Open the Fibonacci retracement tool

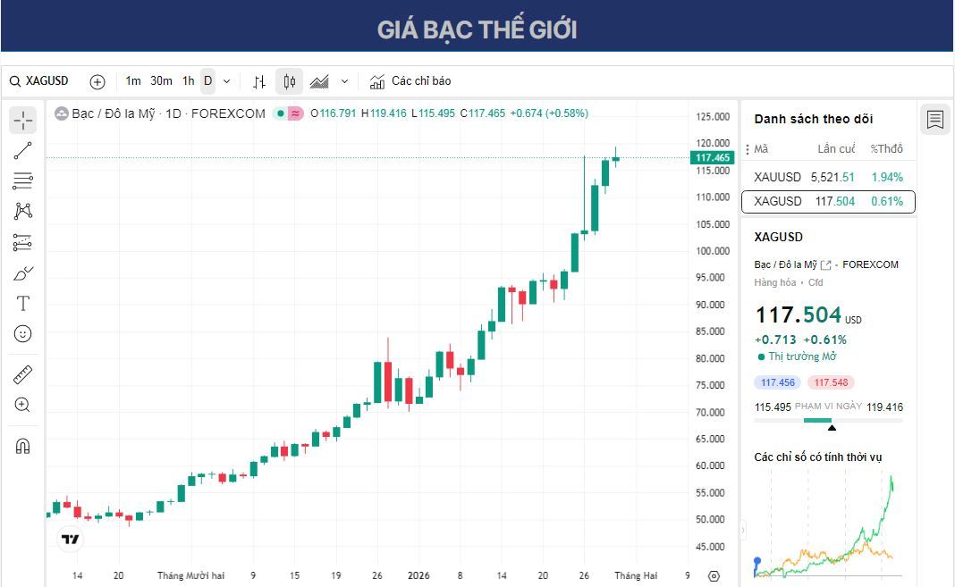click(22, 180)
